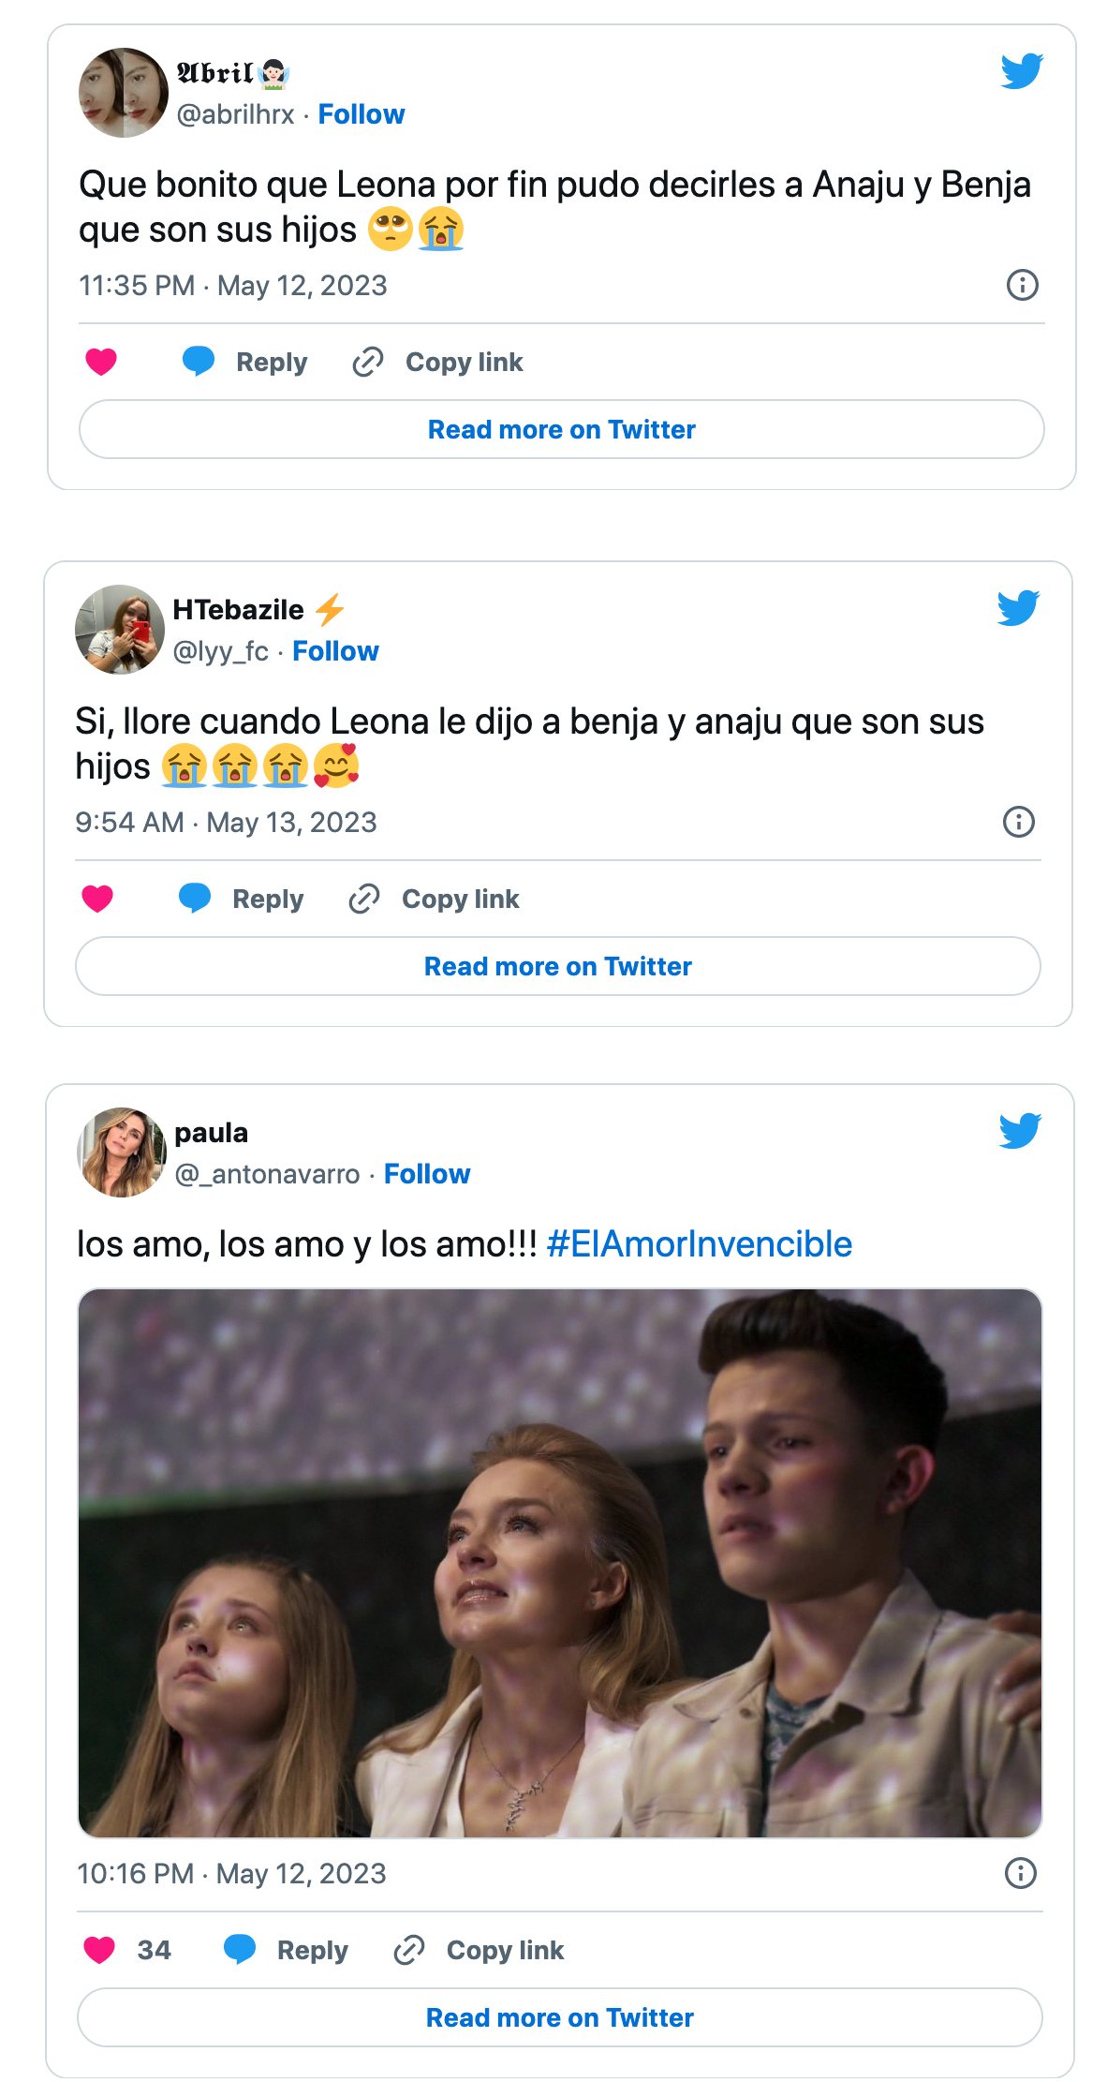Image resolution: width=1107 pixels, height=2082 pixels.
Task: Open info icon on paula's tweet
Action: click(x=1020, y=1873)
